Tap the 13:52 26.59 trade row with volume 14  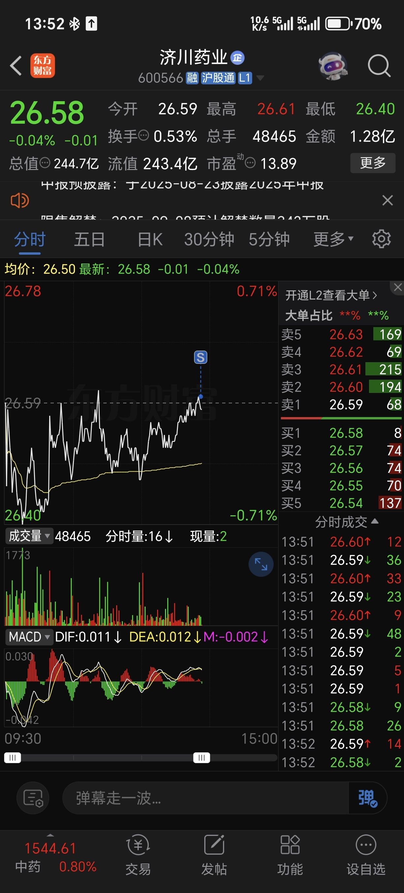click(x=341, y=744)
